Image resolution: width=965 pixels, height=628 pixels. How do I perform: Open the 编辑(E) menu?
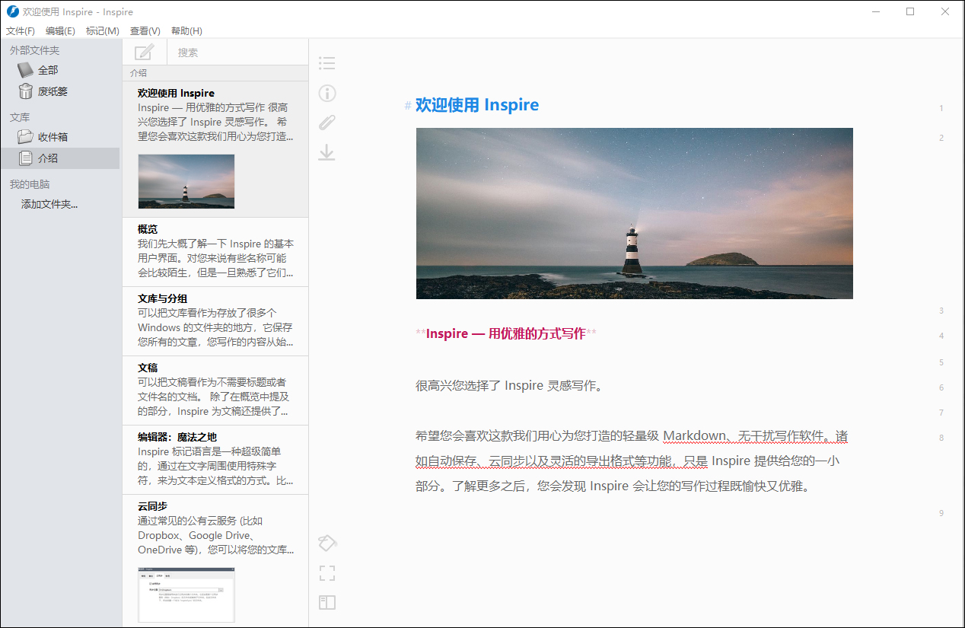60,31
